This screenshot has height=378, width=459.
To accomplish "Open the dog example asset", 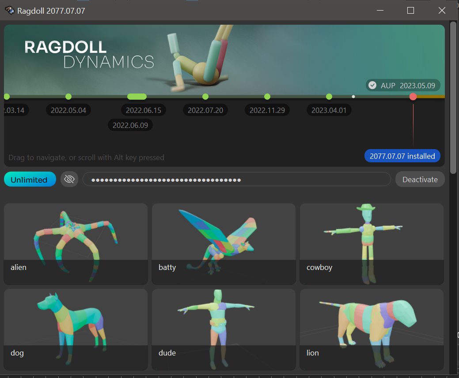I will [x=76, y=329].
